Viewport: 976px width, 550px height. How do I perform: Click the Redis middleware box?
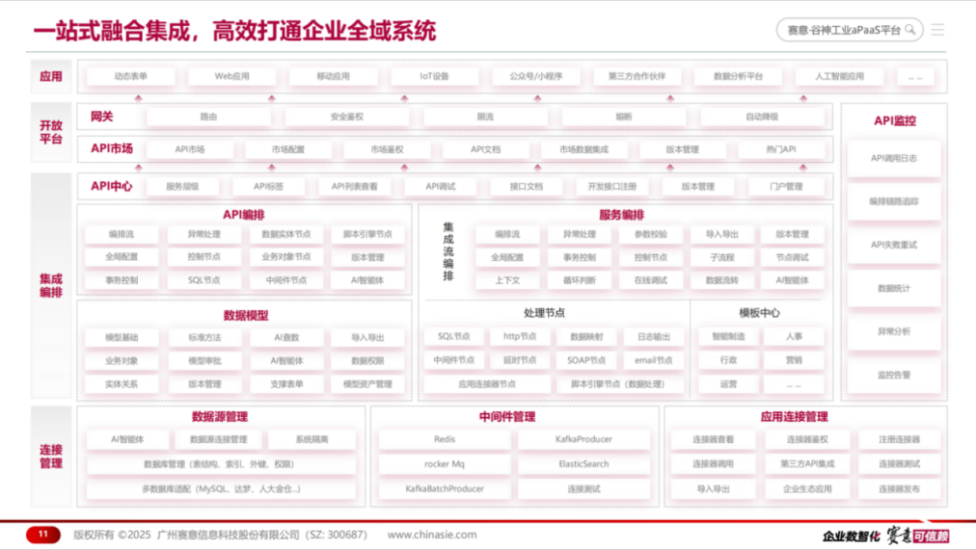click(x=445, y=439)
